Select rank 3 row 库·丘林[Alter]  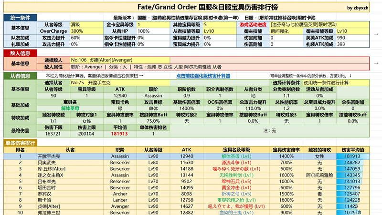click(187, 169)
